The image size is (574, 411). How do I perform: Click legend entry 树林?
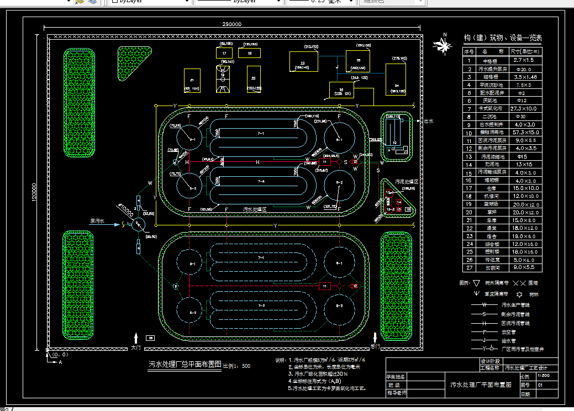click(534, 294)
